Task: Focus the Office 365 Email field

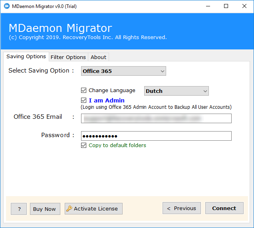Action: tap(156, 118)
